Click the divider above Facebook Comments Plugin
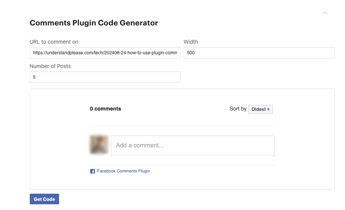 pyautogui.click(x=182, y=165)
